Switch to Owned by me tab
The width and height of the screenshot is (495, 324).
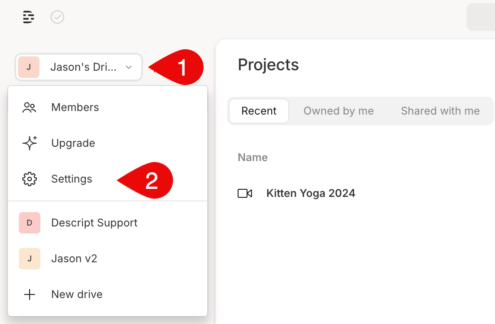click(x=339, y=111)
